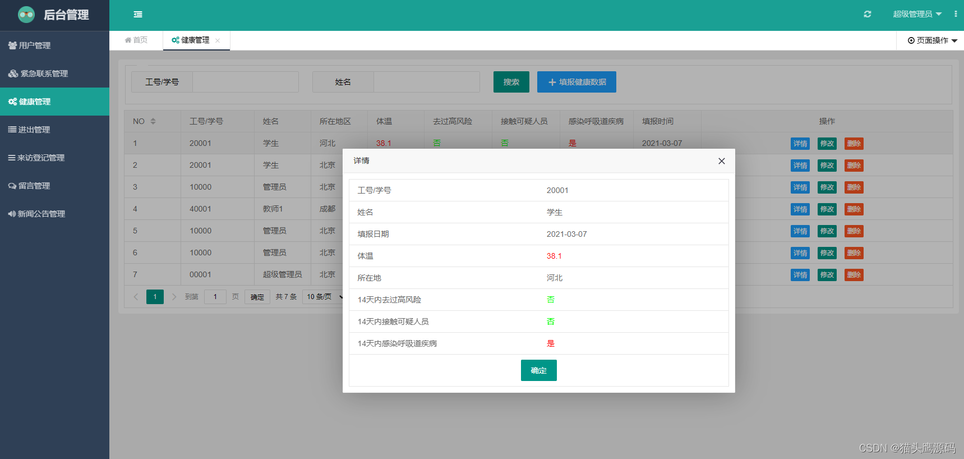Open the vertical three-dot more menu
This screenshot has height=459, width=964.
click(x=956, y=14)
